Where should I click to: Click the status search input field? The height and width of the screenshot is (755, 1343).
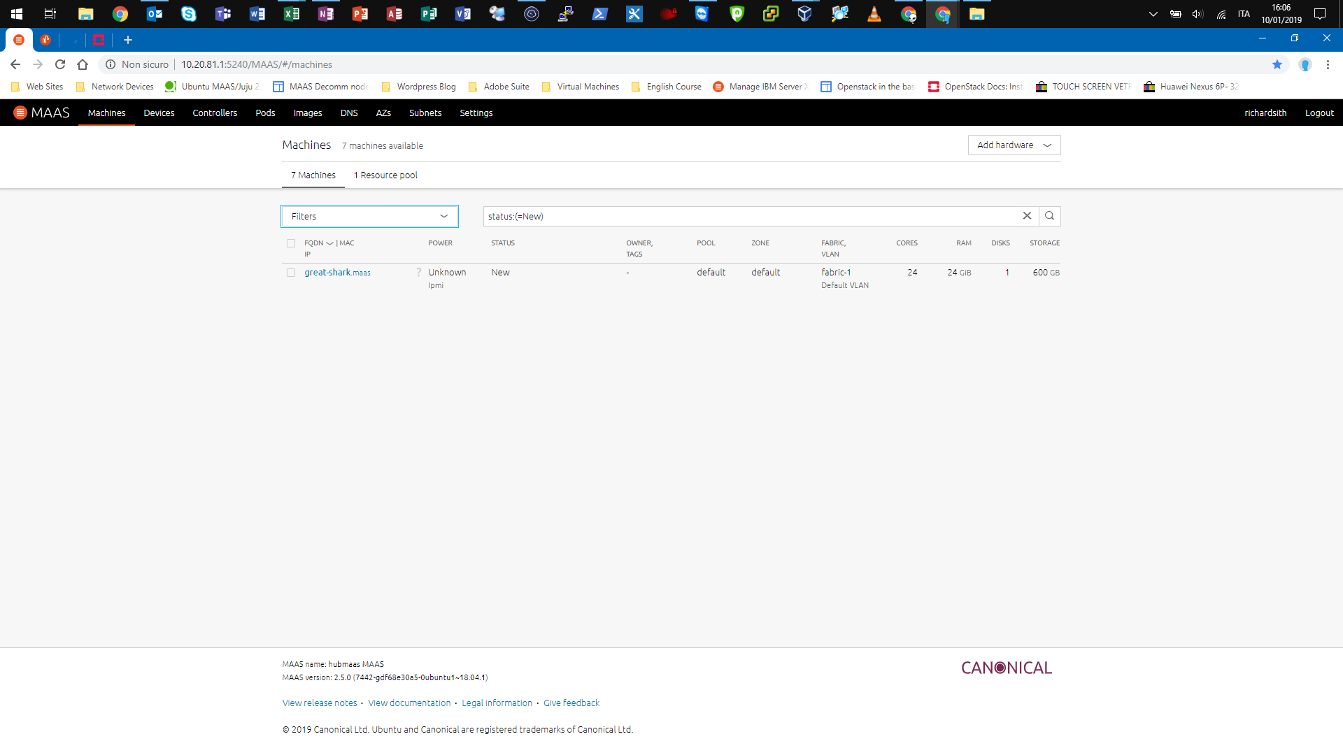tap(748, 216)
